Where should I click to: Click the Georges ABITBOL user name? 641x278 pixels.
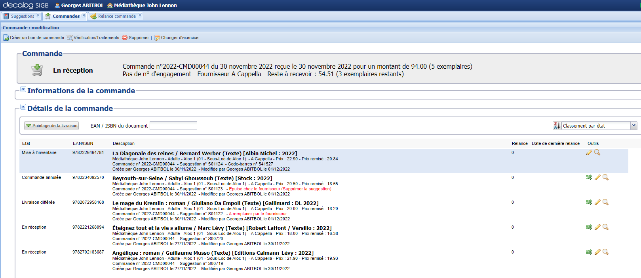click(82, 6)
